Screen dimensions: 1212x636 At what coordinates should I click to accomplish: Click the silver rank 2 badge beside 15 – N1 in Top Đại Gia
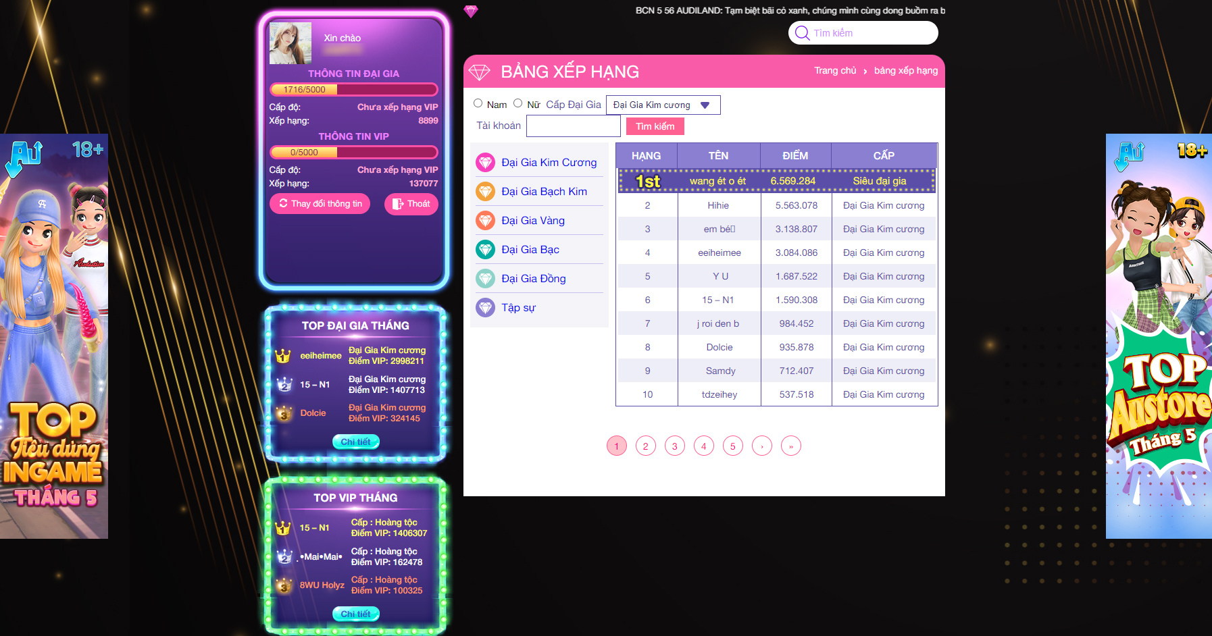pyautogui.click(x=284, y=385)
